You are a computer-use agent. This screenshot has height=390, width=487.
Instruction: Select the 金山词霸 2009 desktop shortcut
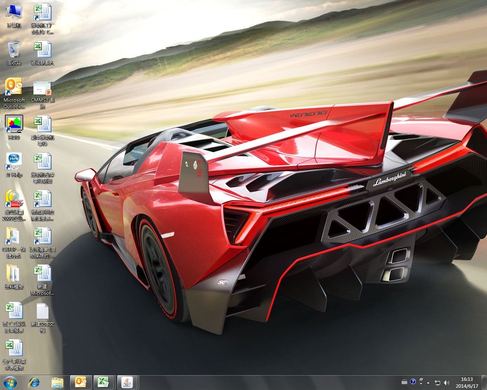coord(14,206)
